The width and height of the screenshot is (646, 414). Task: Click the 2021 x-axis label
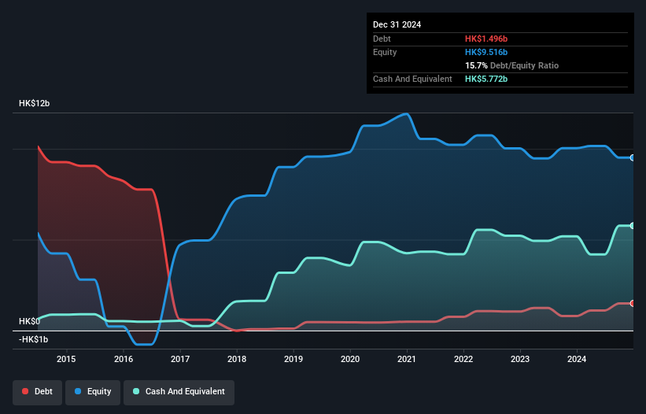(x=407, y=359)
